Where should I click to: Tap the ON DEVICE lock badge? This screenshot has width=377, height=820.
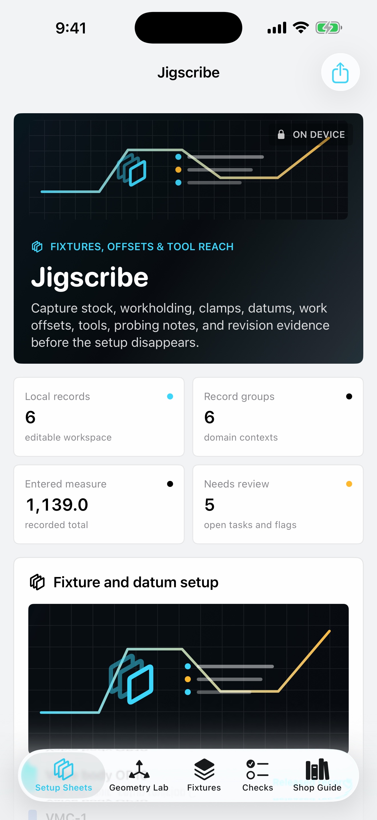click(311, 135)
